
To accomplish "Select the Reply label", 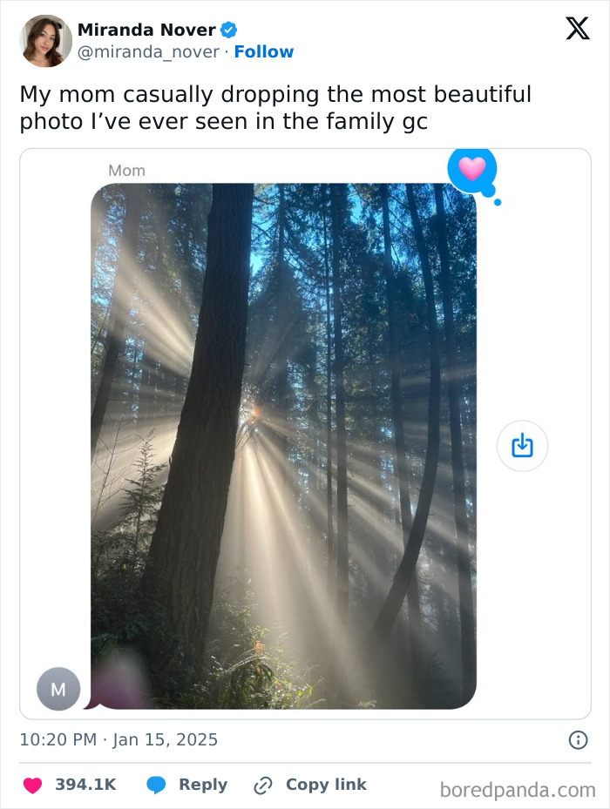I will pyautogui.click(x=202, y=785).
